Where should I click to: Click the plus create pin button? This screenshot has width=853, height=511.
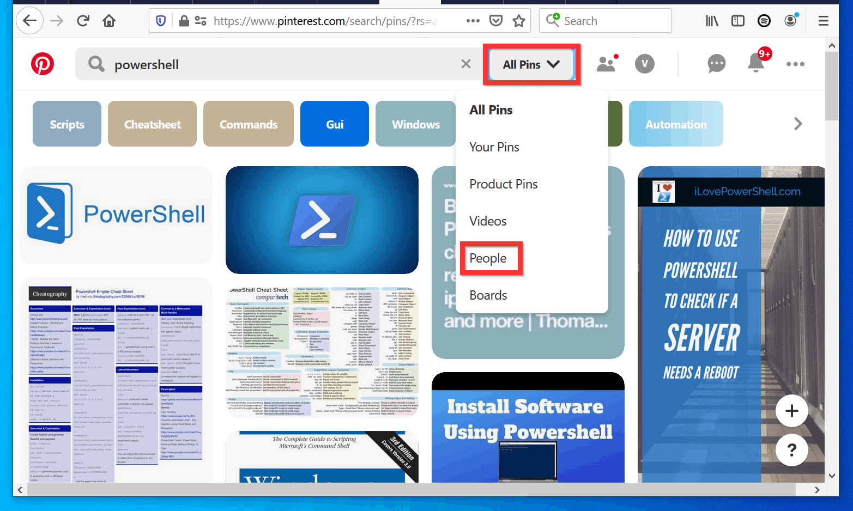791,411
